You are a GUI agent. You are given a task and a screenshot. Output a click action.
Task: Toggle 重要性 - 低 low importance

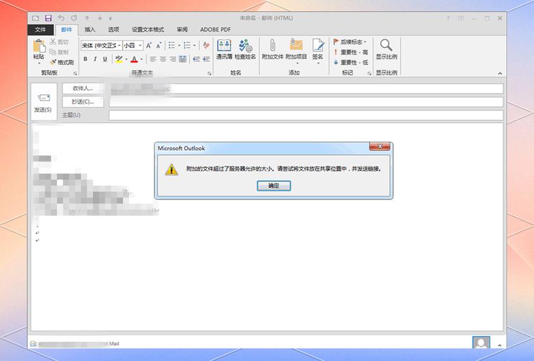pos(351,62)
